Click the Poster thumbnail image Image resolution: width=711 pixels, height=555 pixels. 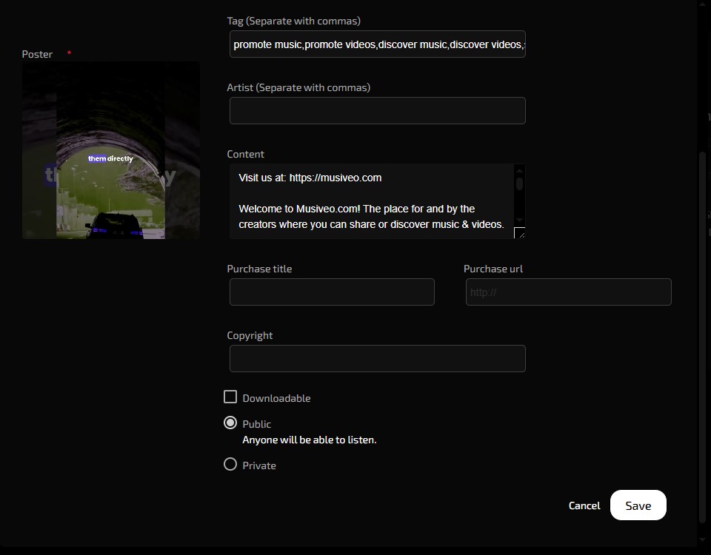(111, 150)
